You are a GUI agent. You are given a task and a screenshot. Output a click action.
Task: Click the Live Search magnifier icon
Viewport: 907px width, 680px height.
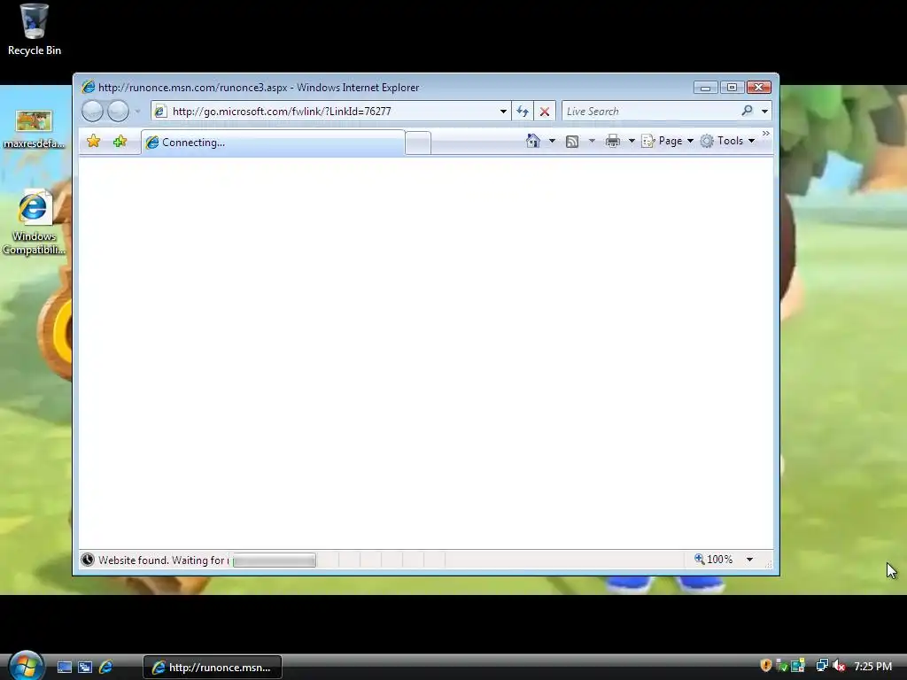pyautogui.click(x=748, y=111)
